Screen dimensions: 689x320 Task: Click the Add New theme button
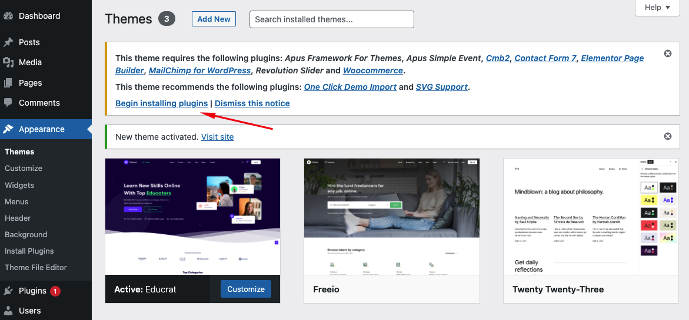(x=214, y=19)
